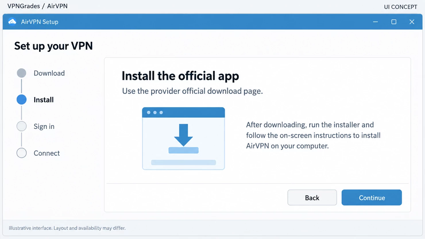Click the "AirVPN Setup" title text
425x239 pixels.
(40, 22)
